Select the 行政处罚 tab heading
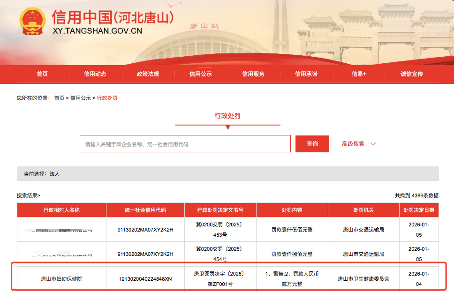 pos(227,116)
